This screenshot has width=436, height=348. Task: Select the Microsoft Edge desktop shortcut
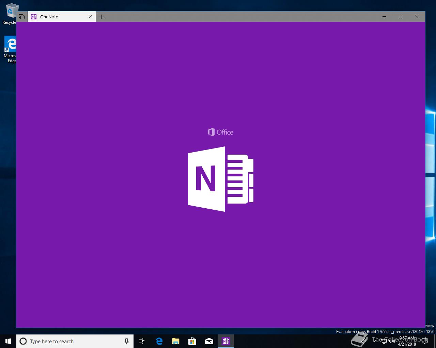(x=10, y=50)
